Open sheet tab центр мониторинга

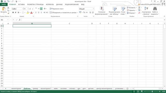[x=104, y=89]
